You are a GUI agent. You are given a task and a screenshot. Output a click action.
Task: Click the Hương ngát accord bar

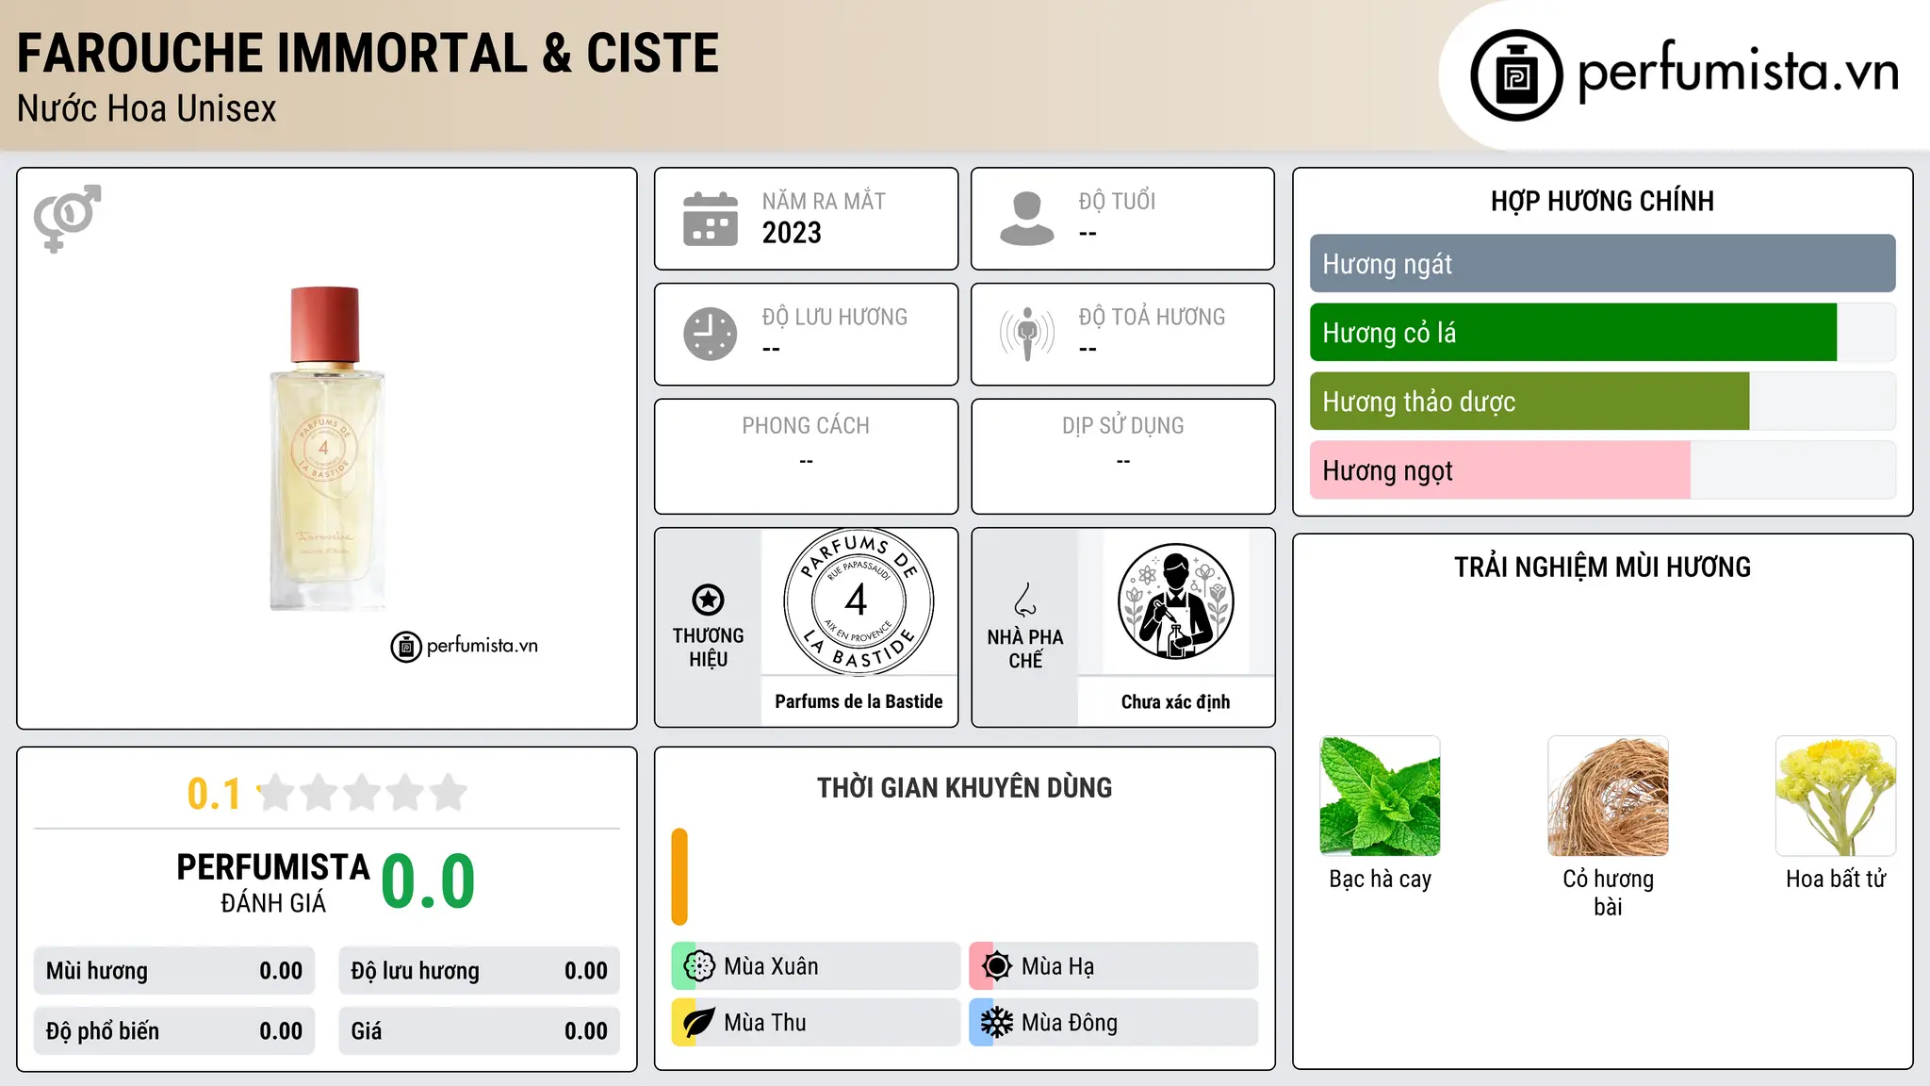(x=1602, y=264)
